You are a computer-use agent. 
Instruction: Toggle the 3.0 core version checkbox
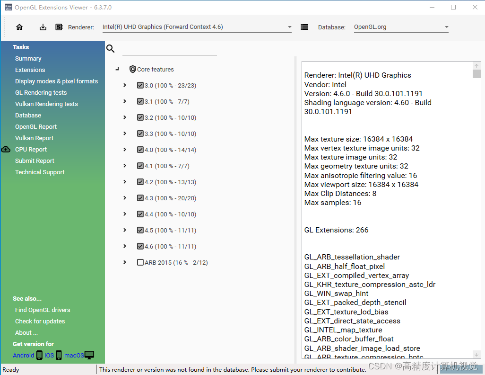(x=140, y=85)
